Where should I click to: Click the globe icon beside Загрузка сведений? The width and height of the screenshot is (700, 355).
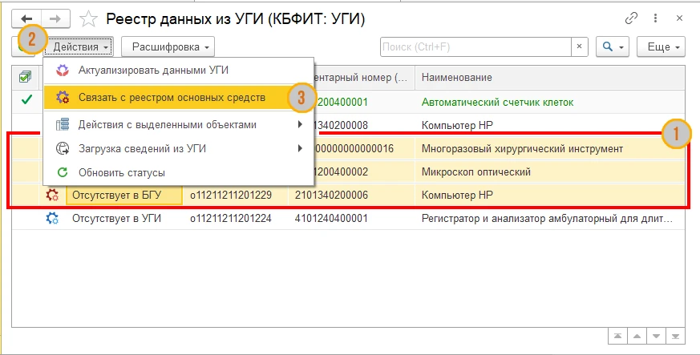[x=63, y=148]
